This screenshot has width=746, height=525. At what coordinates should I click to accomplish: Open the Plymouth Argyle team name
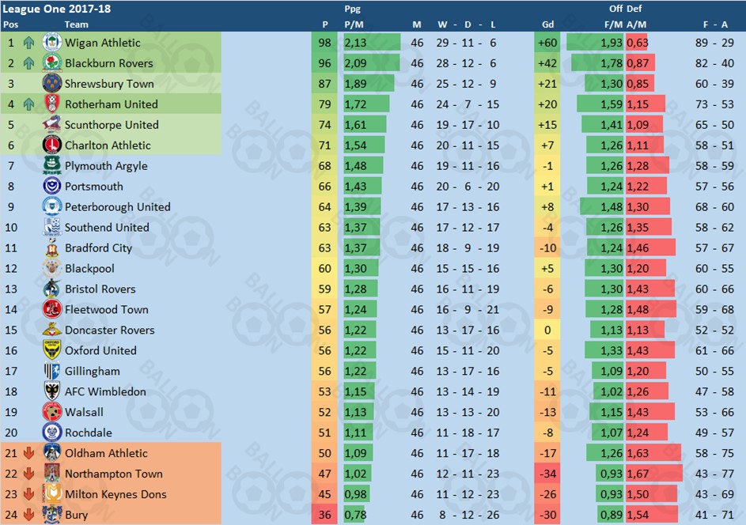click(x=106, y=166)
